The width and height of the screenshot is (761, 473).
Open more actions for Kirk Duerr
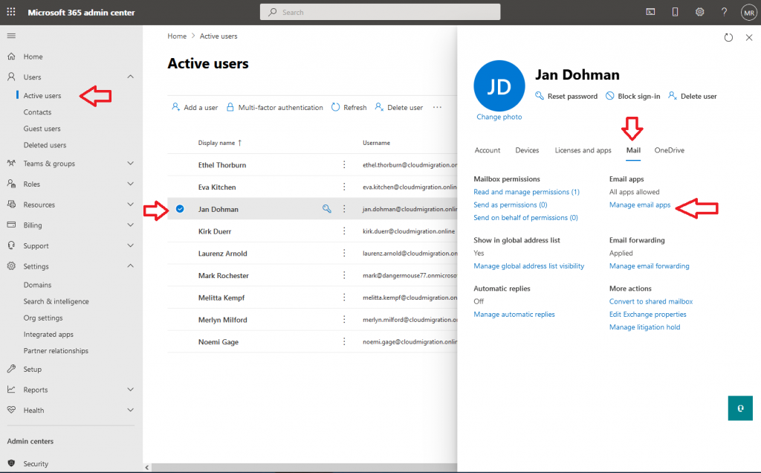(344, 231)
